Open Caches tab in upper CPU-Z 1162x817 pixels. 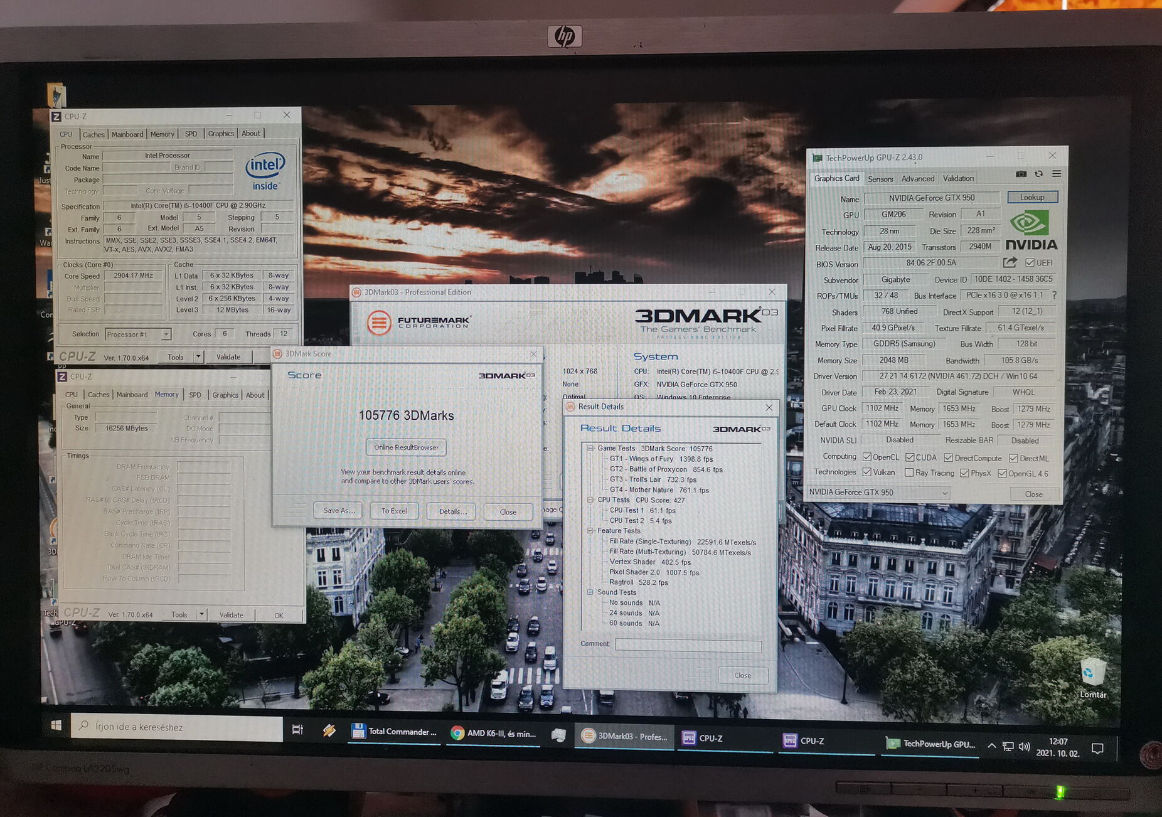coord(93,134)
